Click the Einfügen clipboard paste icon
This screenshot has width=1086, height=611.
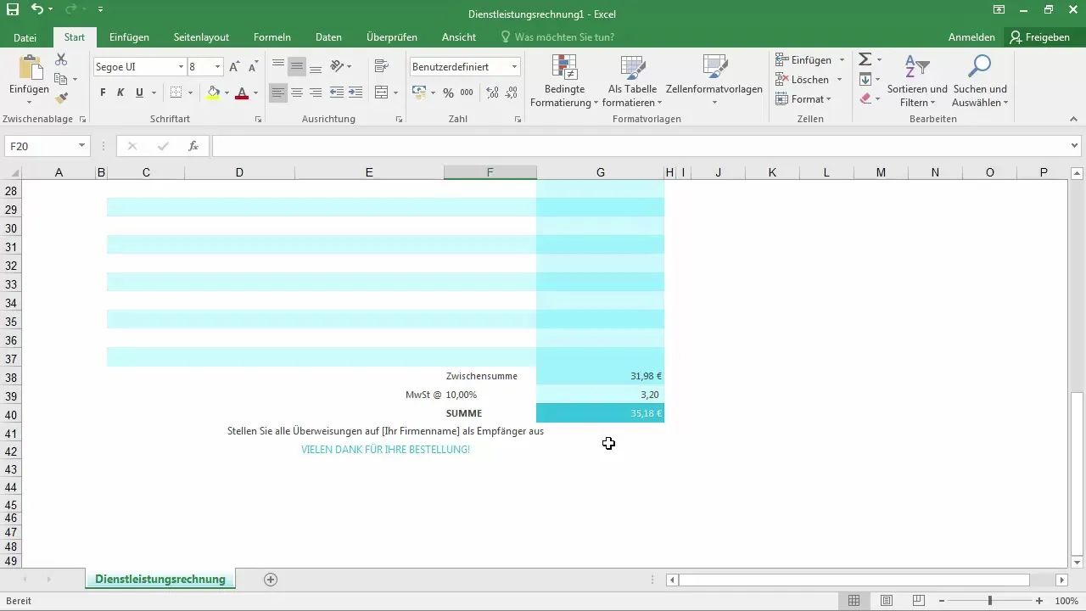tap(30, 67)
